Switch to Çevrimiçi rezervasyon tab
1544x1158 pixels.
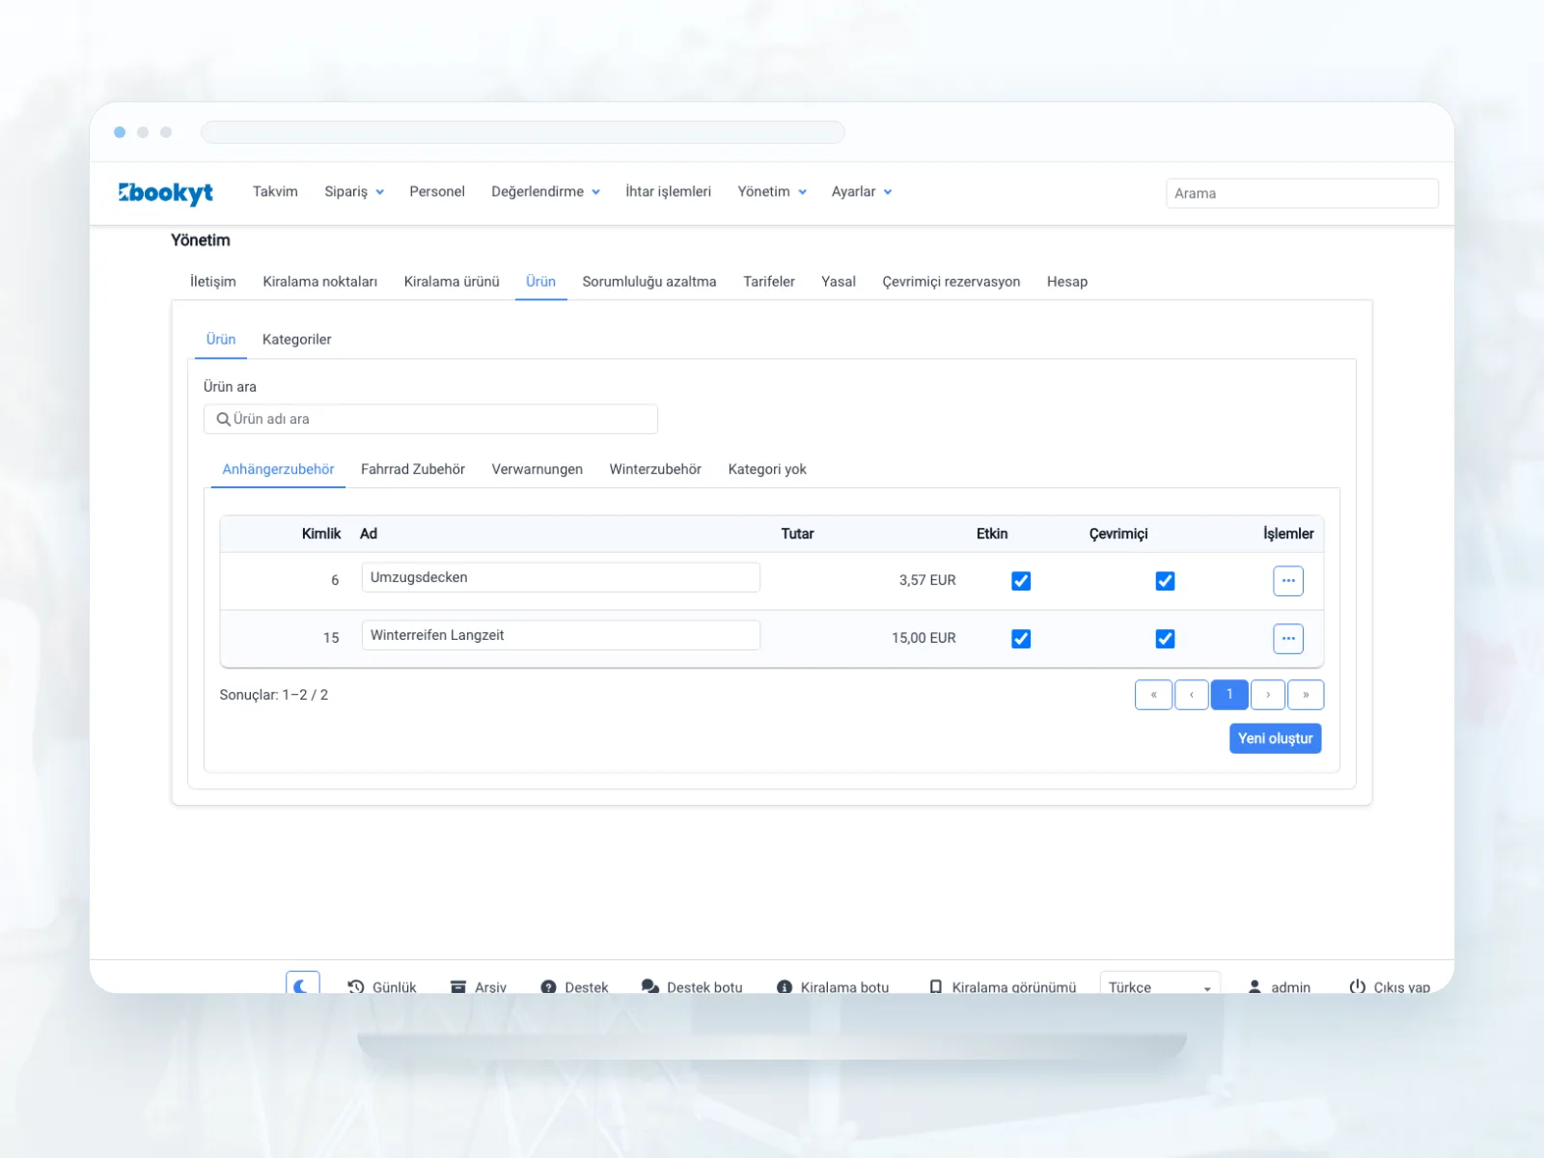tap(951, 282)
